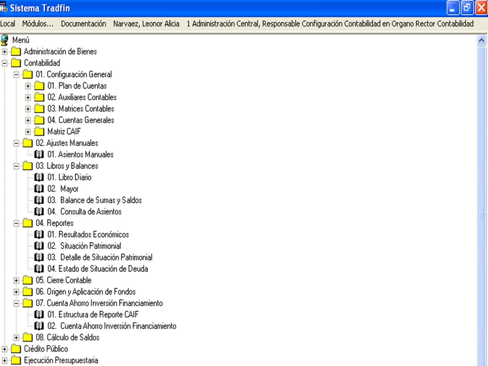The width and height of the screenshot is (488, 366).
Task: Click the Menú globe icon
Action: click(x=4, y=40)
